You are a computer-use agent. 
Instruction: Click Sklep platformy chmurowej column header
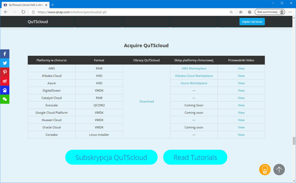194,60
